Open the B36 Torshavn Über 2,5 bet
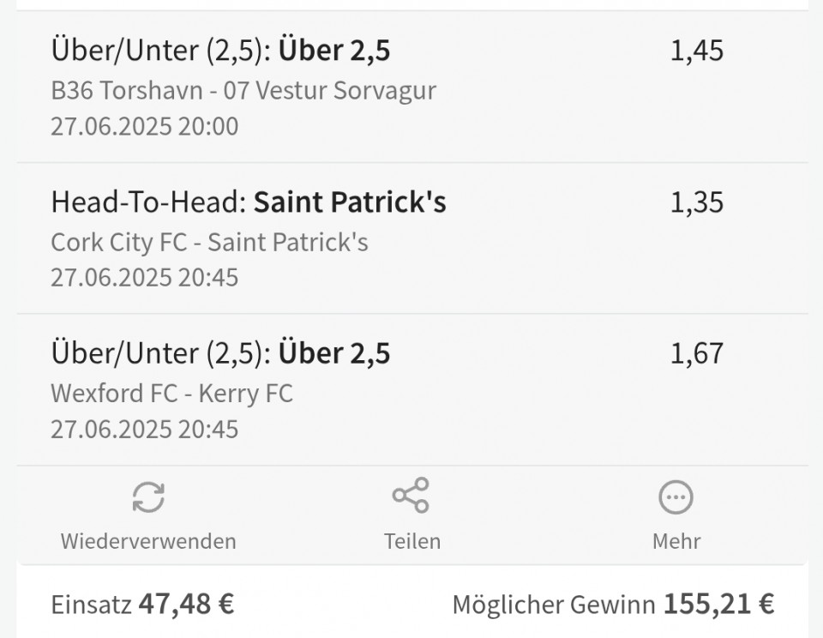 (412, 87)
